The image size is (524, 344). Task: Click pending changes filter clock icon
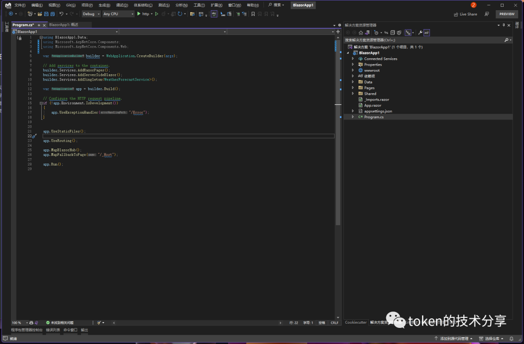click(377, 33)
